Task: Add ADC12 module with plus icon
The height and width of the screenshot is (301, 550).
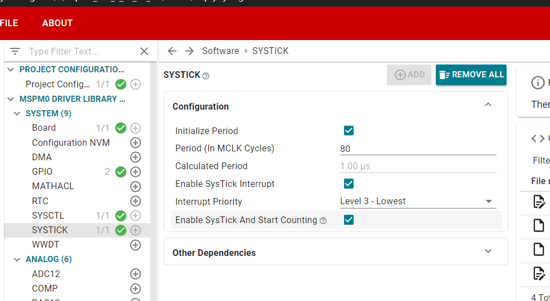Action: [135, 274]
